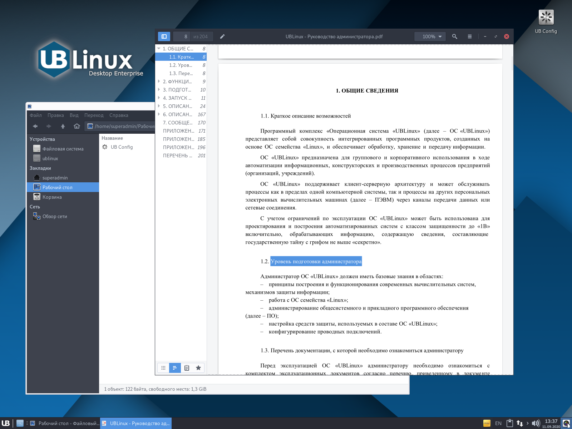Click the user session icon in the taskbar corner
Viewport: 572px width, 429px height.
567,423
